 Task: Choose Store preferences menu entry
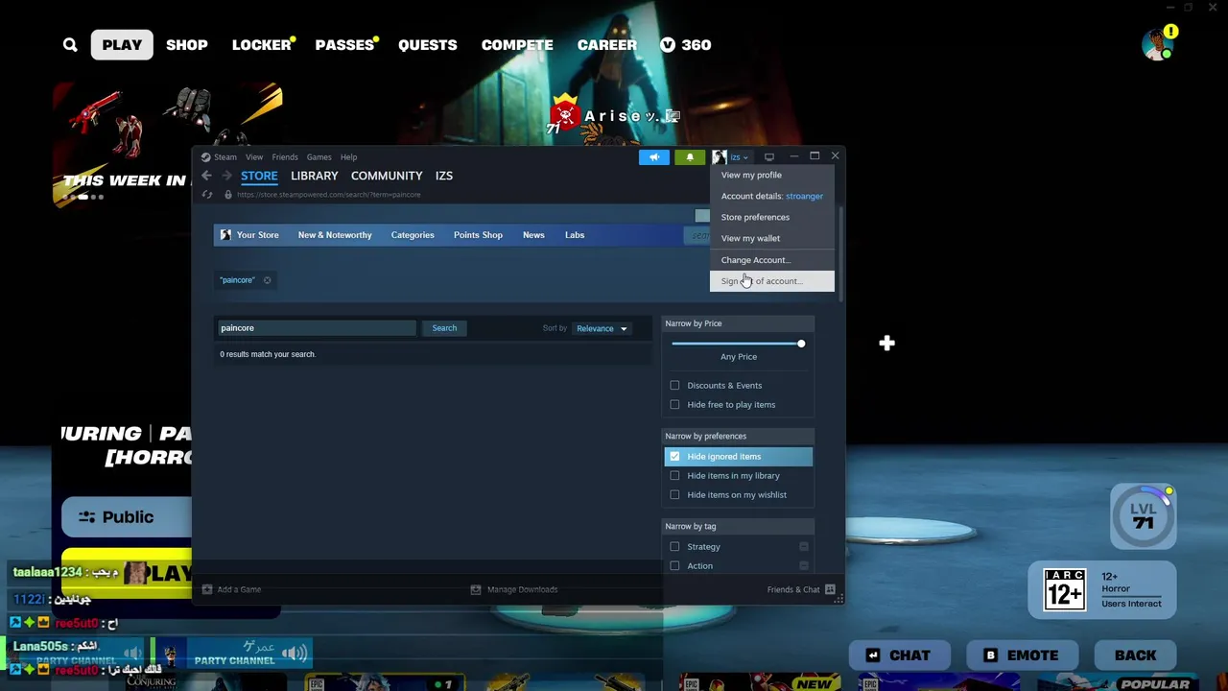point(772,217)
